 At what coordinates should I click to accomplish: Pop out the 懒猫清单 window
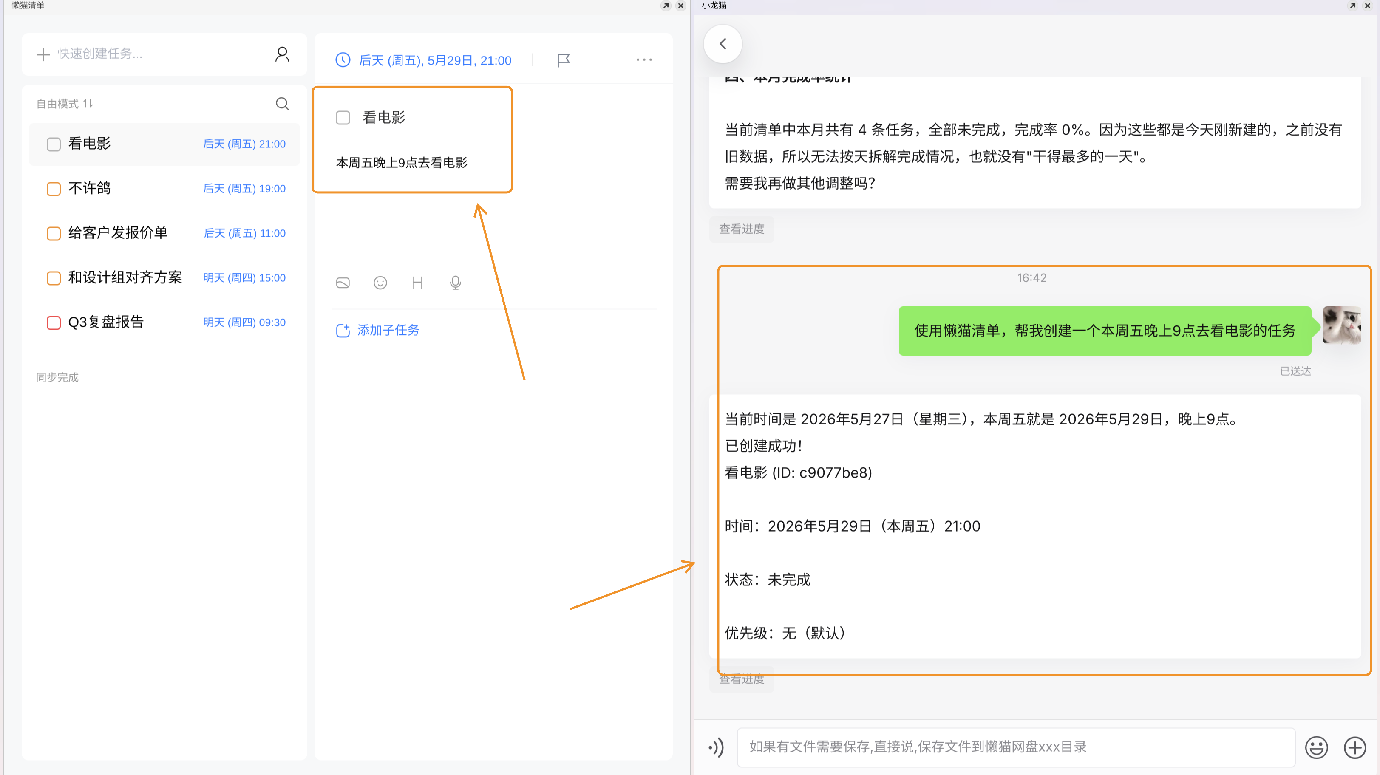(x=666, y=6)
